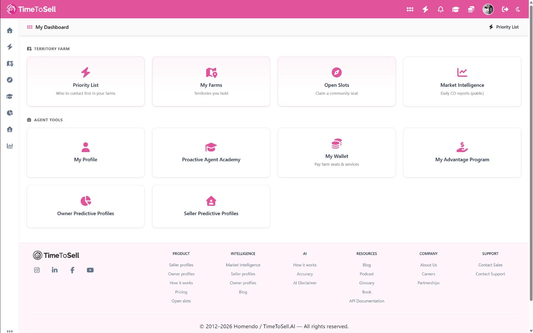Open the compass sidebar icon
The image size is (533, 333).
point(10,80)
